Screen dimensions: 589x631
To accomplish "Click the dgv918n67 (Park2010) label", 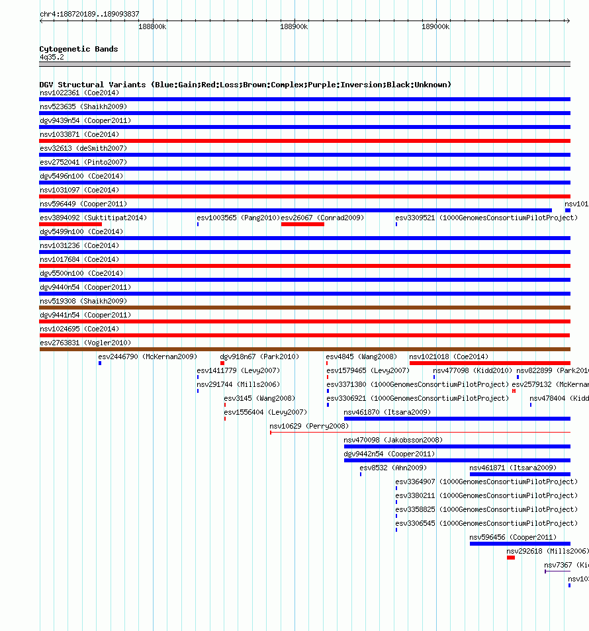I will [x=259, y=357].
